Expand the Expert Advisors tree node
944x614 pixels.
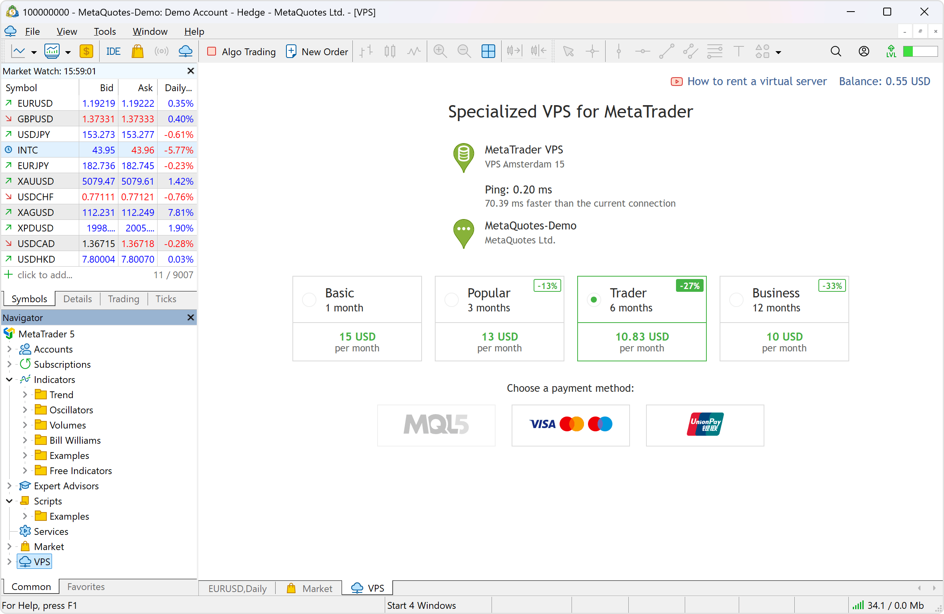coord(9,486)
